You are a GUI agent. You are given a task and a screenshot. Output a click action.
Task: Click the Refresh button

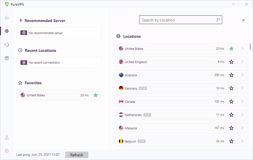(77, 155)
